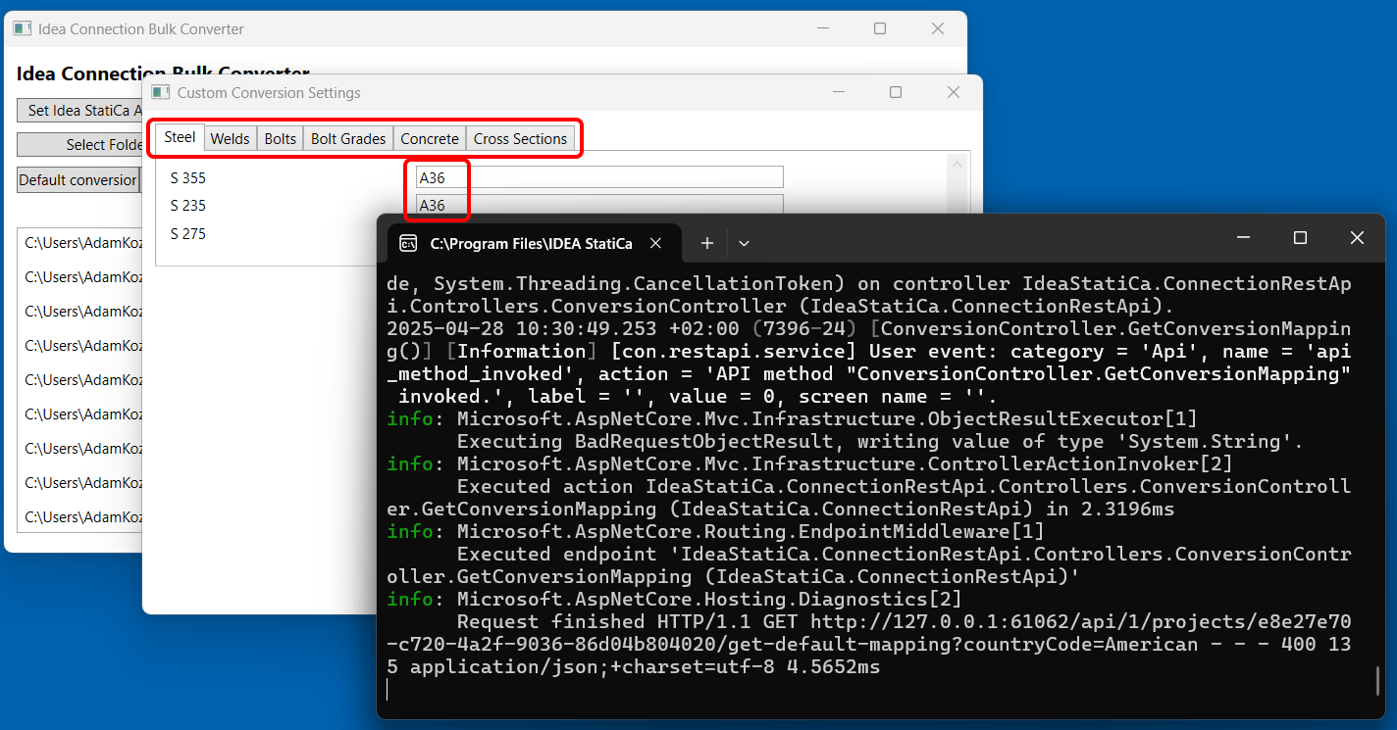Close the Idea Connection Bulk Converter window
This screenshot has width=1397, height=730.
click(938, 29)
